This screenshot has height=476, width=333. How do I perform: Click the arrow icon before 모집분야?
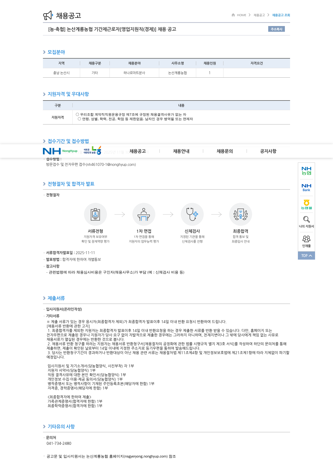(44, 52)
